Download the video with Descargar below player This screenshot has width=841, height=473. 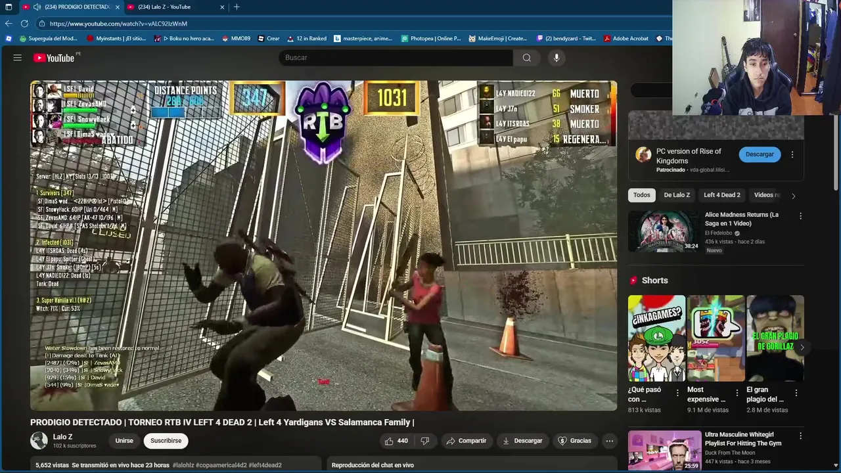[523, 441]
